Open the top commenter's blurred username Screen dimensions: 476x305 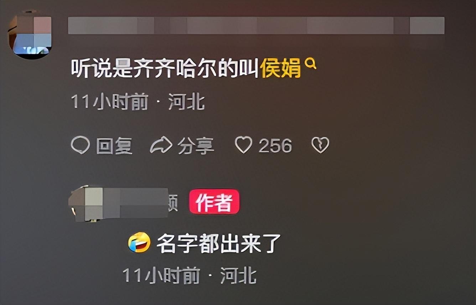point(256,25)
